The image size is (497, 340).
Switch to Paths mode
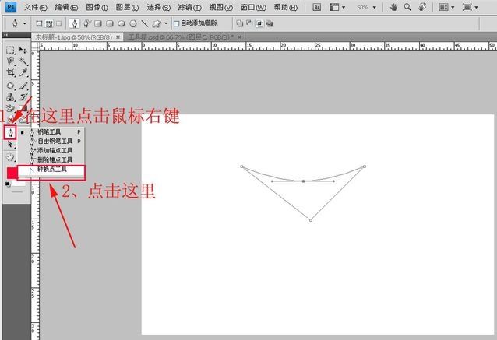tap(49, 23)
